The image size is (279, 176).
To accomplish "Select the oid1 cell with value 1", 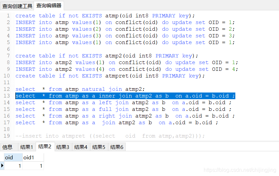I will [x=33, y=166].
